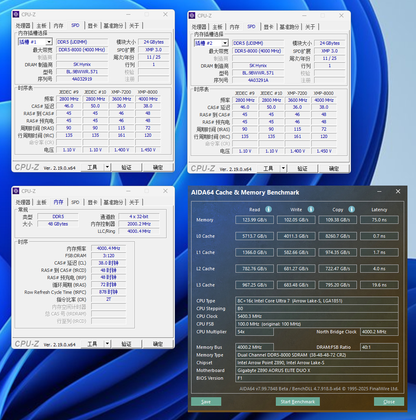Click CPU-Z app icon in slot #1 window
Image resolution: width=416 pixels, height=420 pixels.
[16, 14]
